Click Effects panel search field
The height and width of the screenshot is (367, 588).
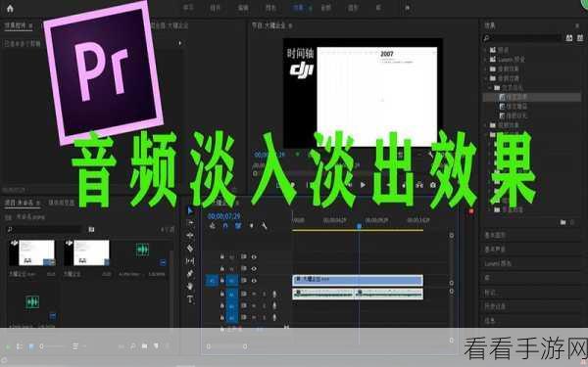tap(522, 38)
